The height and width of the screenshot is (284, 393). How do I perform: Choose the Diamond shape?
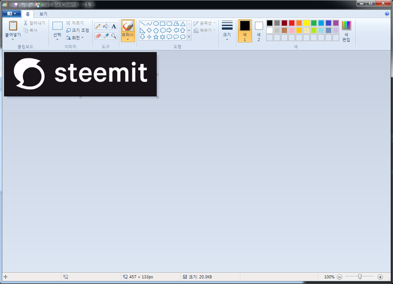click(149, 30)
